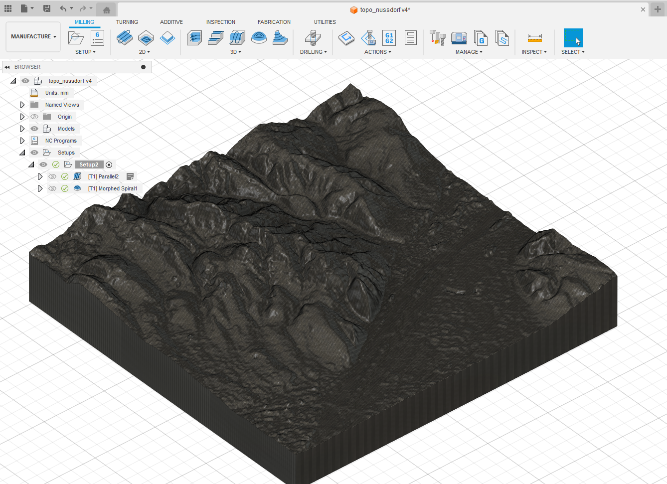This screenshot has width=667, height=484.
Task: Toggle visibility of Setup2
Action: pyautogui.click(x=43, y=164)
